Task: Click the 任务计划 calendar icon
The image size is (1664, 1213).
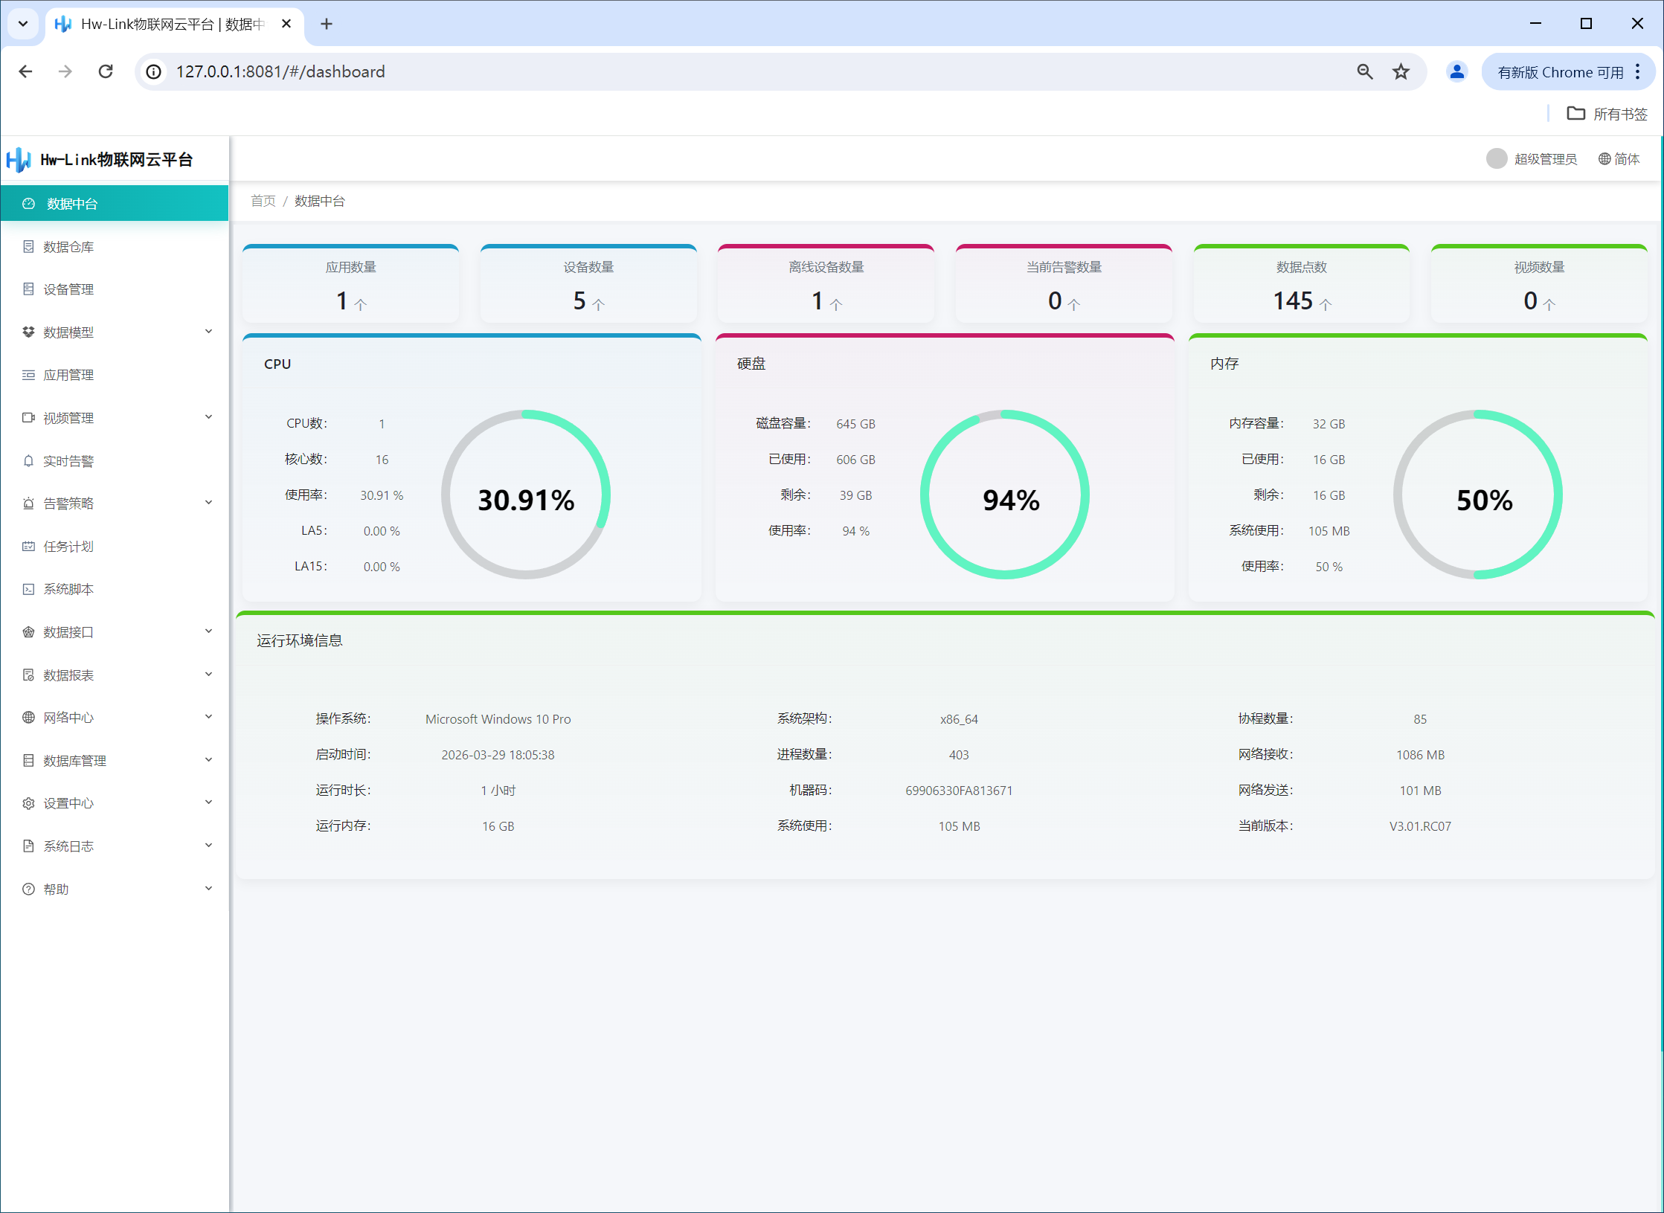Action: click(x=28, y=547)
